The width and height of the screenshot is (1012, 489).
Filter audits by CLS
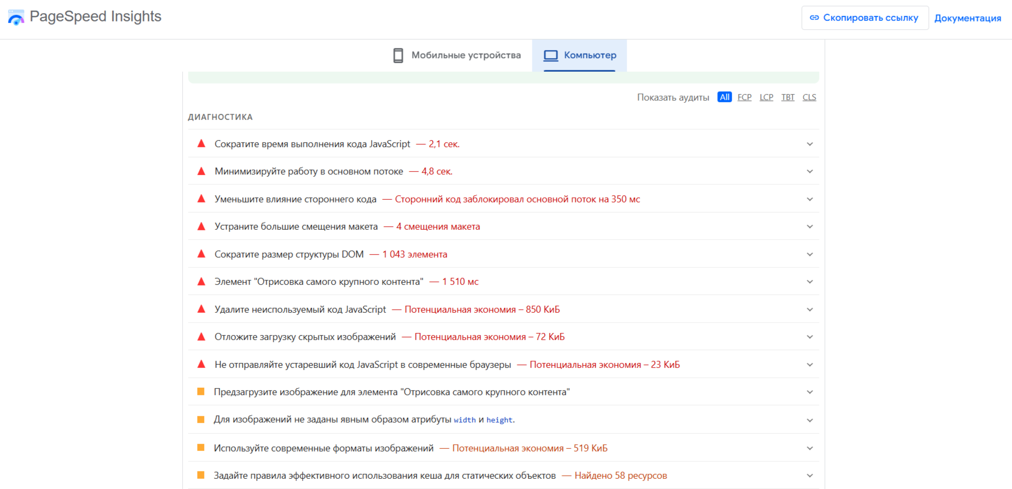pos(809,97)
